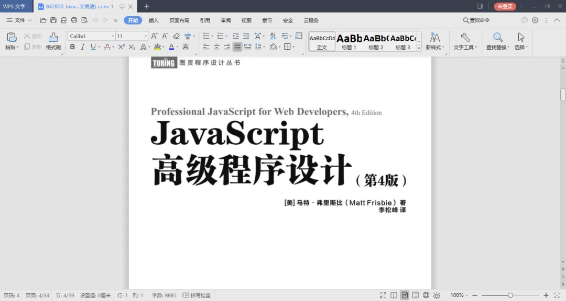Align text left
The image size is (566, 301).
coord(206,47)
